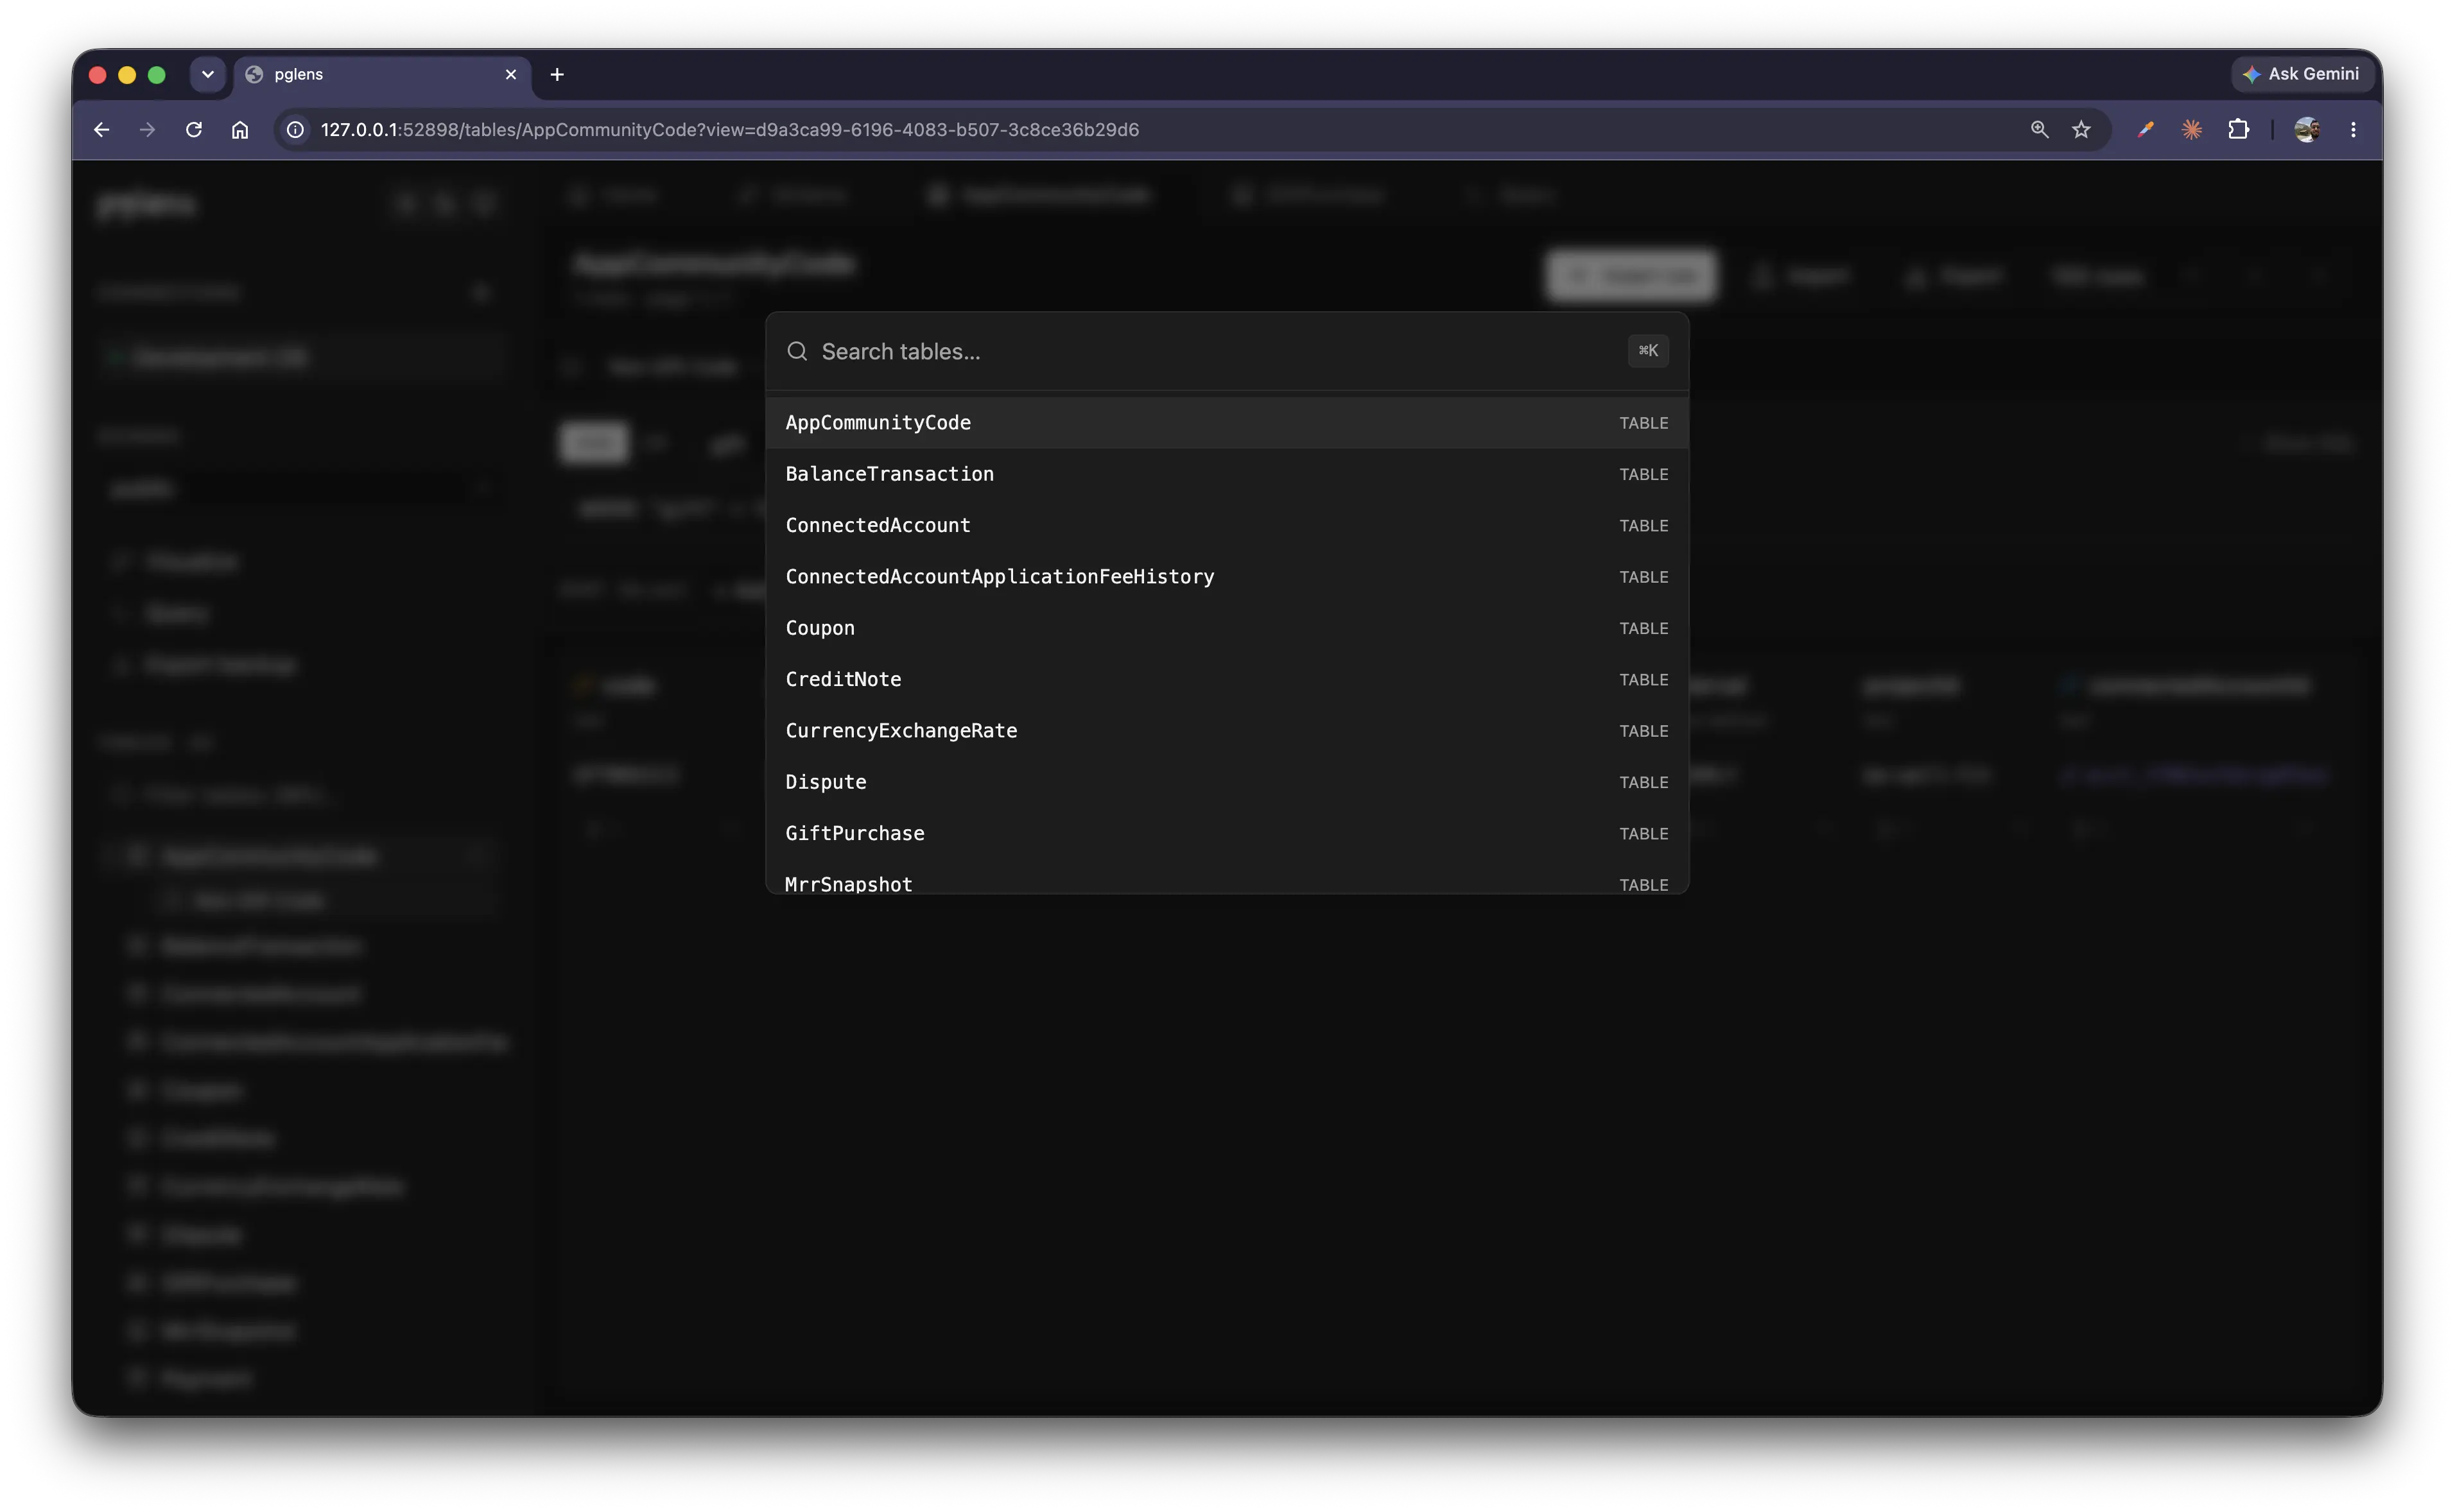This screenshot has height=1512, width=2455.
Task: Open the MrrSnapshot table result
Action: coord(1226,878)
